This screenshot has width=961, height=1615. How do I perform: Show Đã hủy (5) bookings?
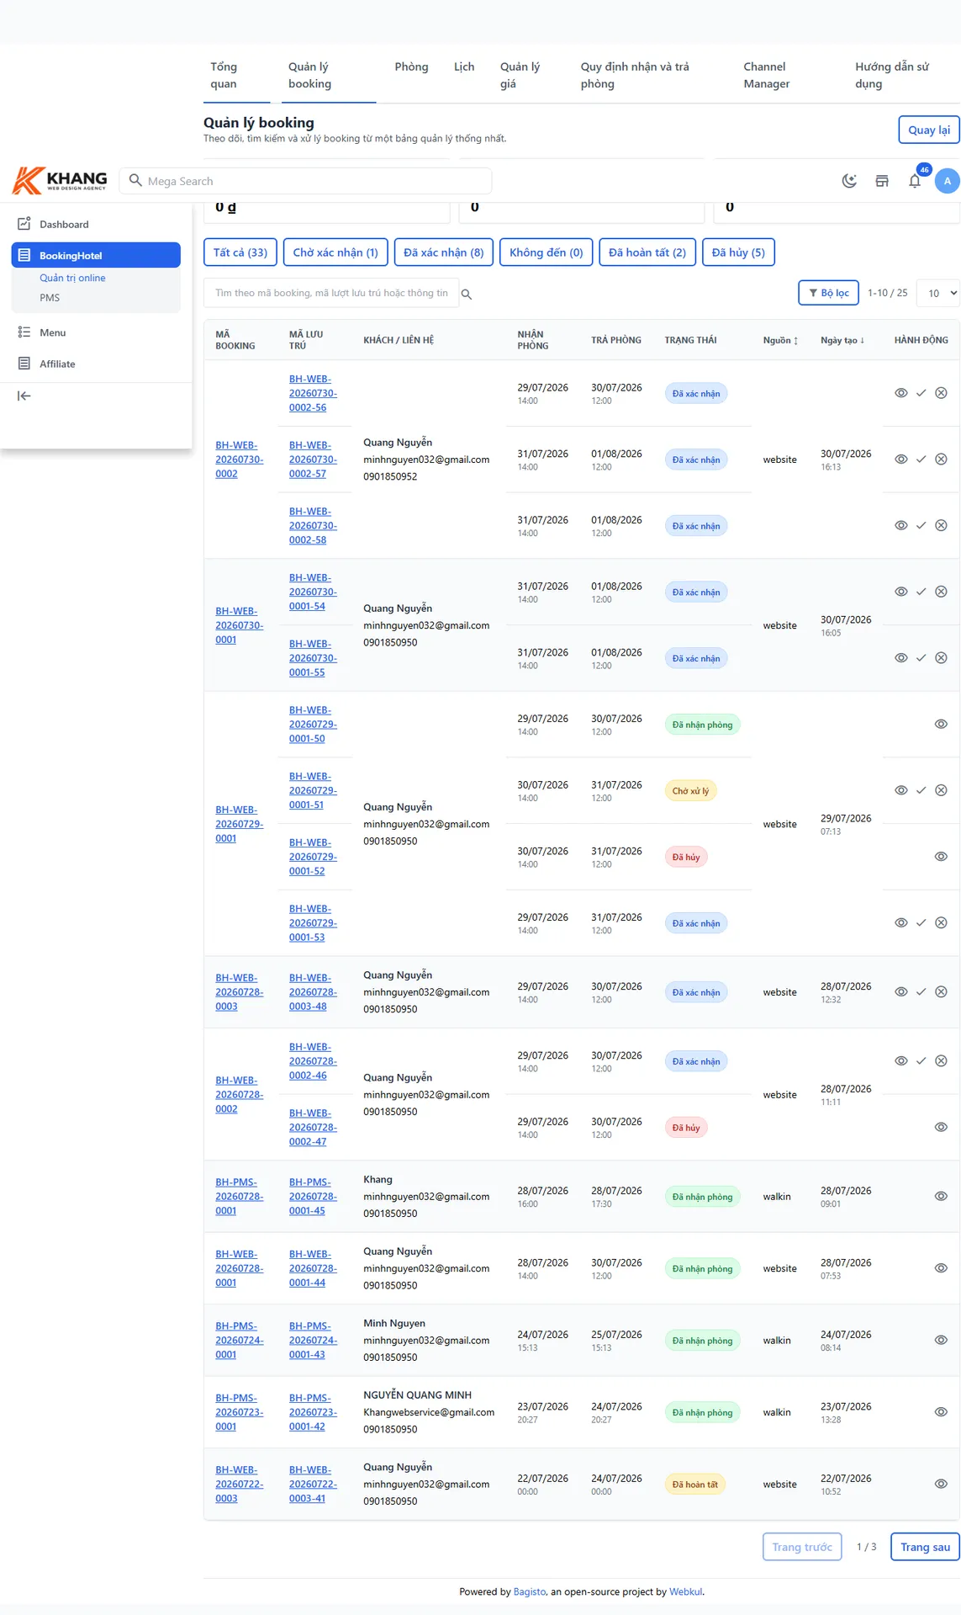point(738,252)
